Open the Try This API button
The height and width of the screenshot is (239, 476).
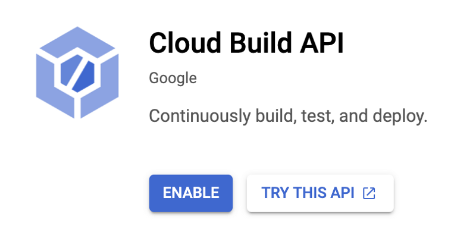click(320, 193)
